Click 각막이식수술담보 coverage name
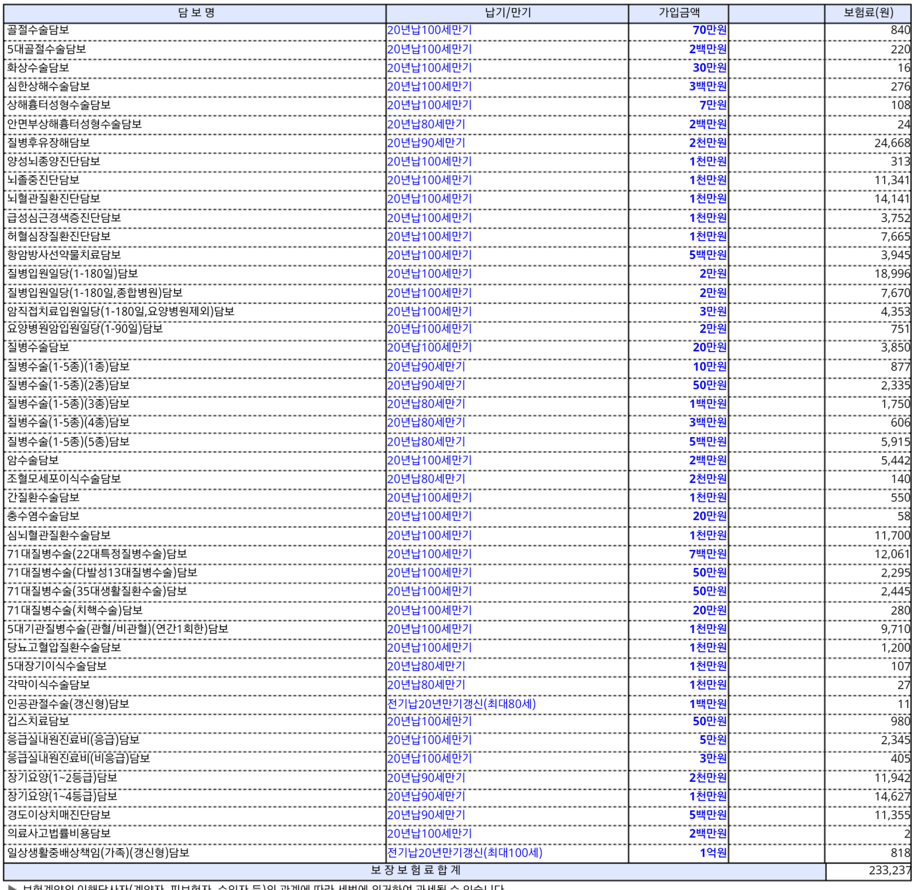The image size is (912, 890). coord(48,685)
